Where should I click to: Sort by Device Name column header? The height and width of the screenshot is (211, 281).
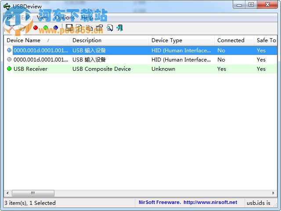click(x=36, y=40)
